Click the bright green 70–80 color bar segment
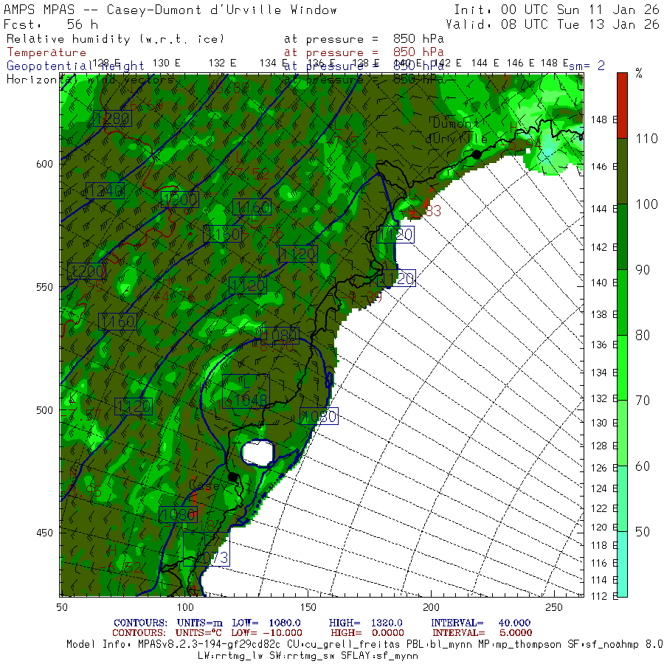Screen dimensions: 664x664 click(x=622, y=368)
